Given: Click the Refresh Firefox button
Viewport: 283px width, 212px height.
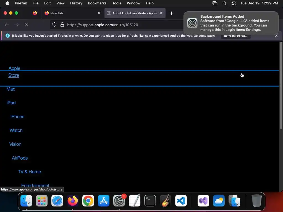Looking at the screenshot, I should (235, 36).
